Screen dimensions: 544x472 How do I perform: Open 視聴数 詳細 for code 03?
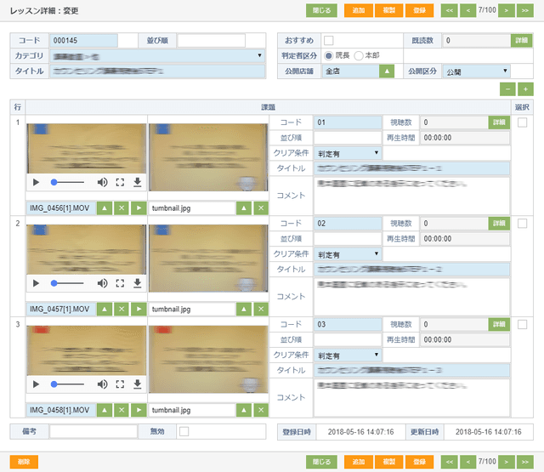[x=499, y=325]
